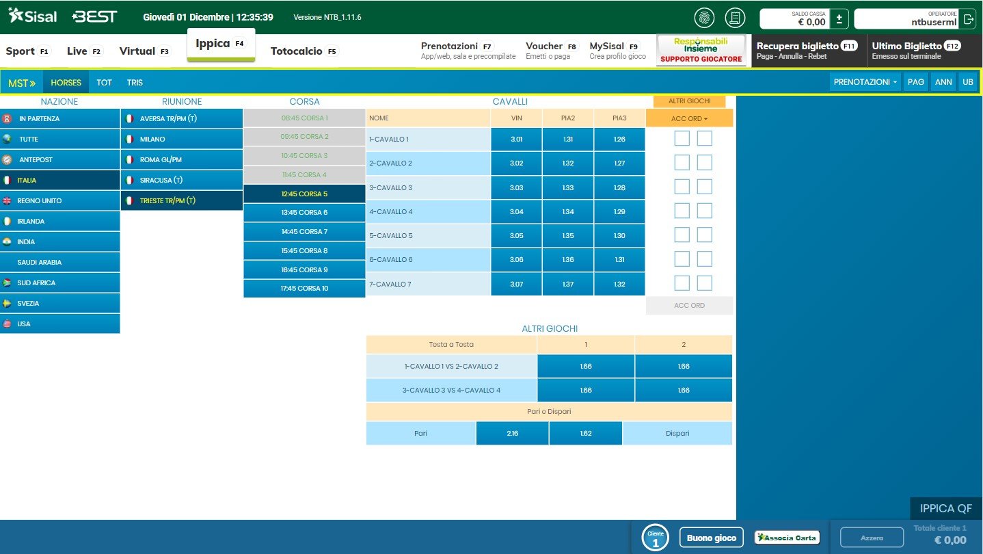Tick second checkbox for Cavallo 3
Screen dimensions: 983x554
click(704, 187)
